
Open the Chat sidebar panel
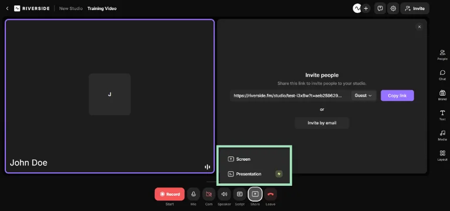pos(442,75)
